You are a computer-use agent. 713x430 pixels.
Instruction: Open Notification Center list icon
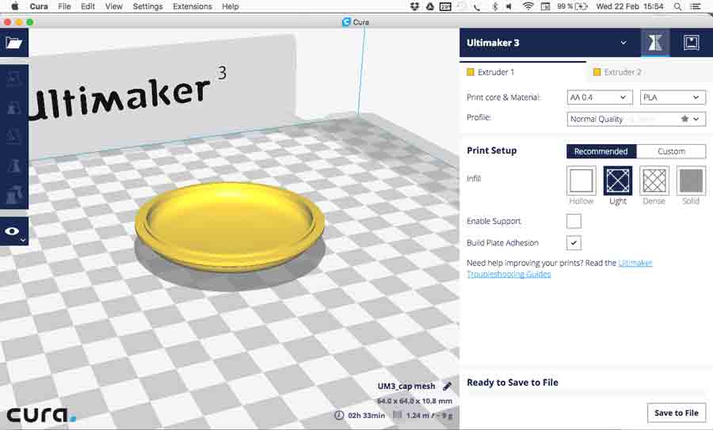(x=696, y=6)
